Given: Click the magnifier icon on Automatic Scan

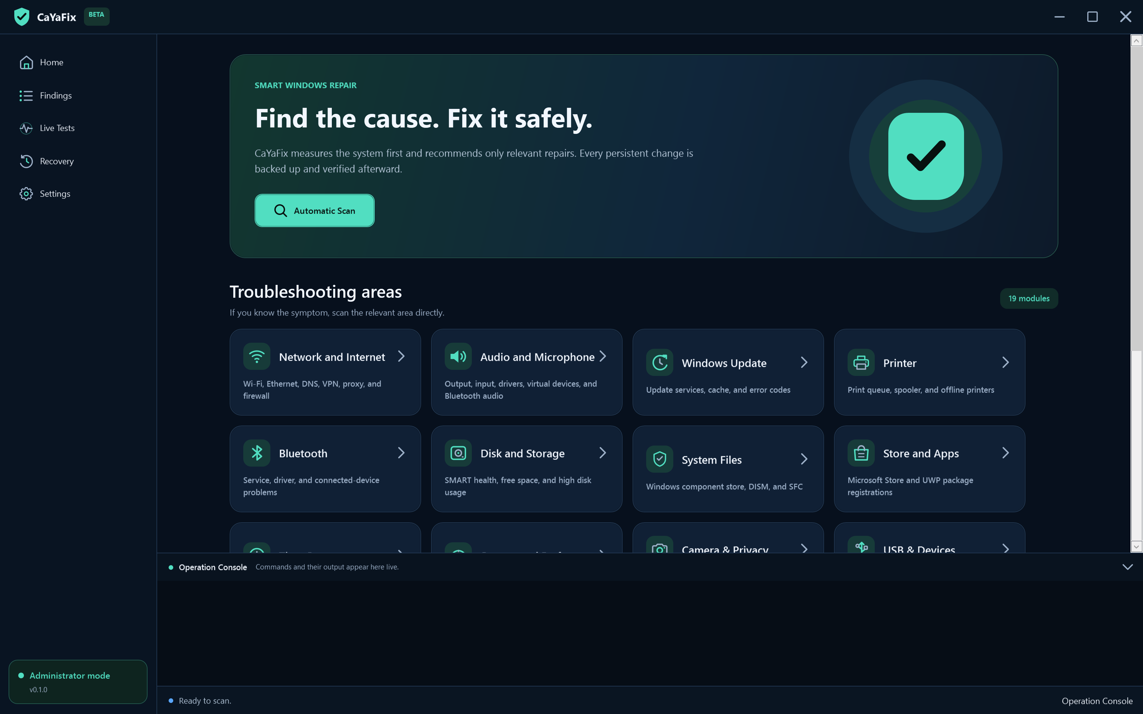Looking at the screenshot, I should (280, 211).
